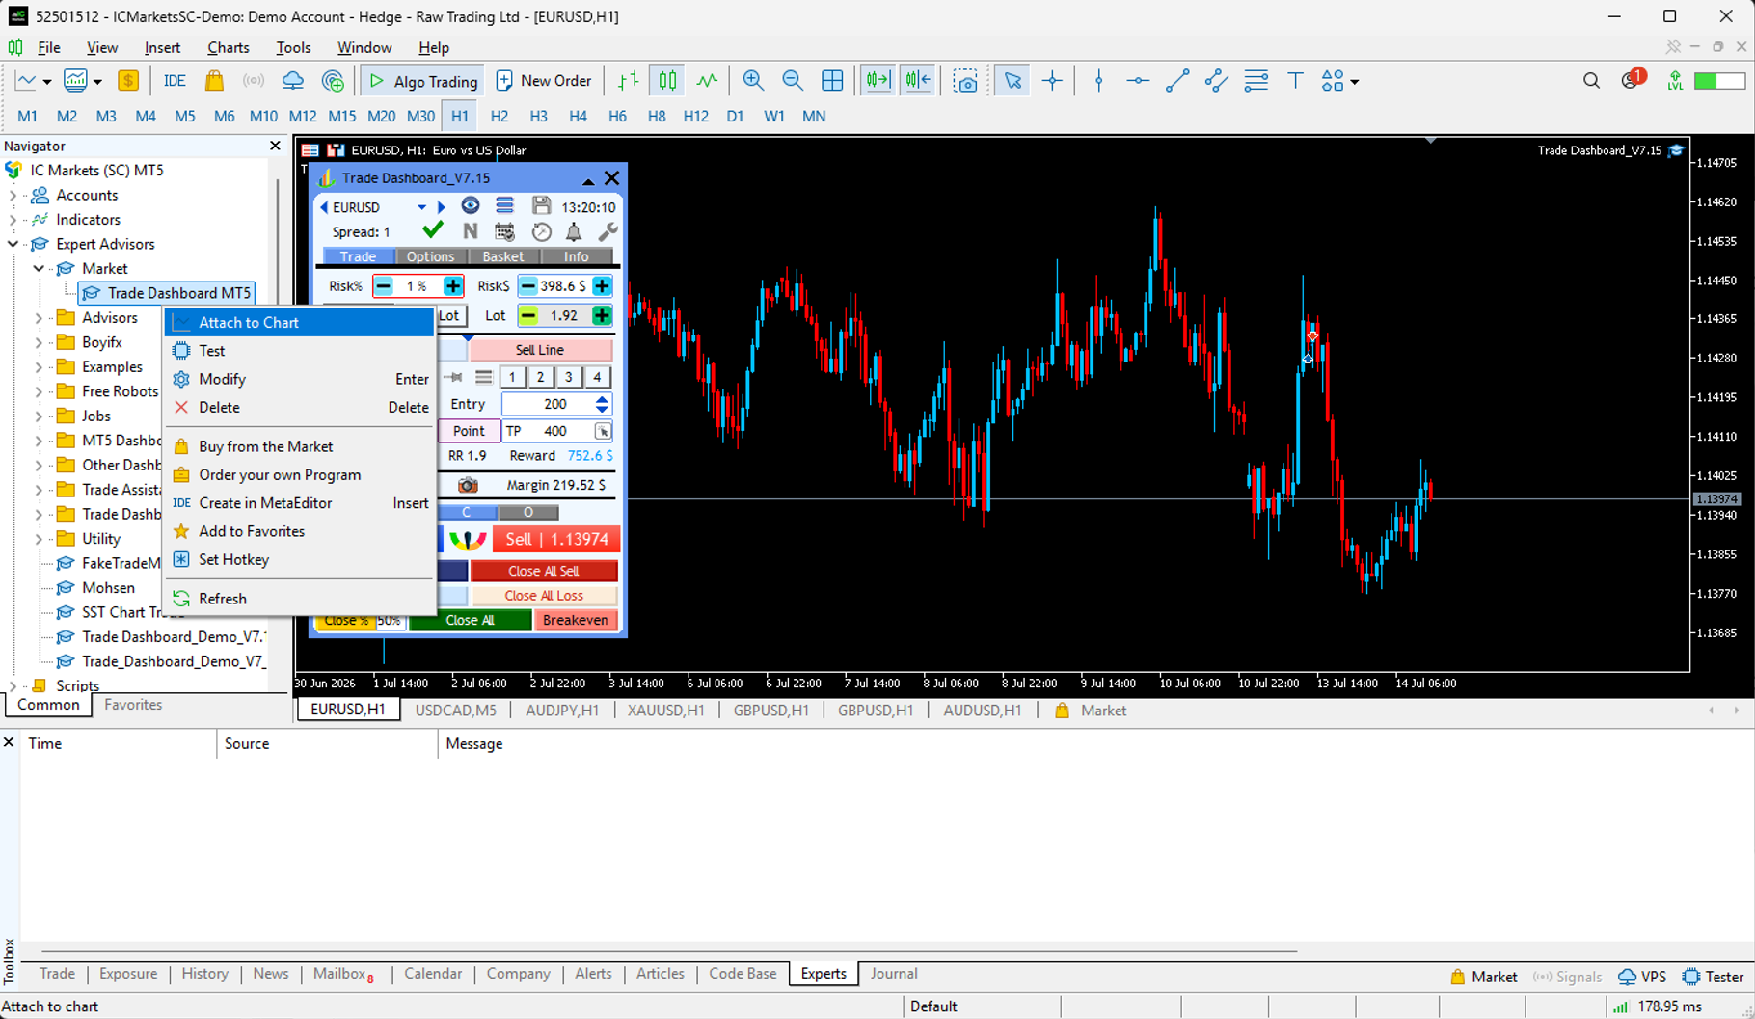This screenshot has width=1755, height=1019.
Task: Click the Sell Line button
Action: 540,350
